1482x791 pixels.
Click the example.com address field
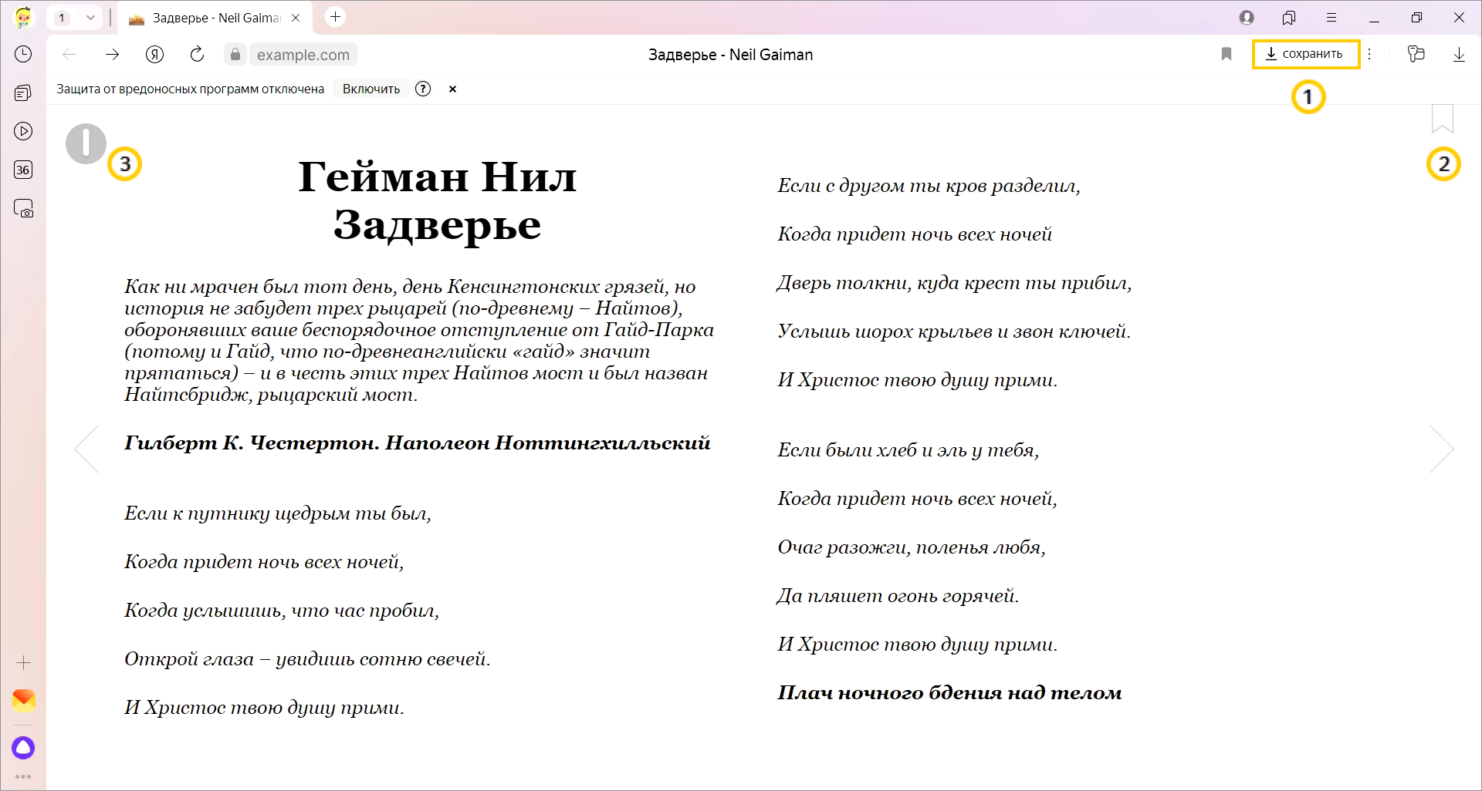click(303, 55)
